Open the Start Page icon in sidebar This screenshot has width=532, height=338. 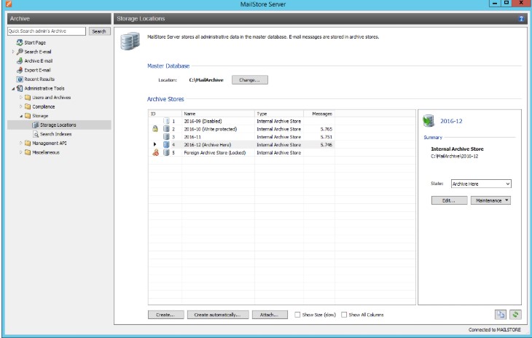click(20, 42)
